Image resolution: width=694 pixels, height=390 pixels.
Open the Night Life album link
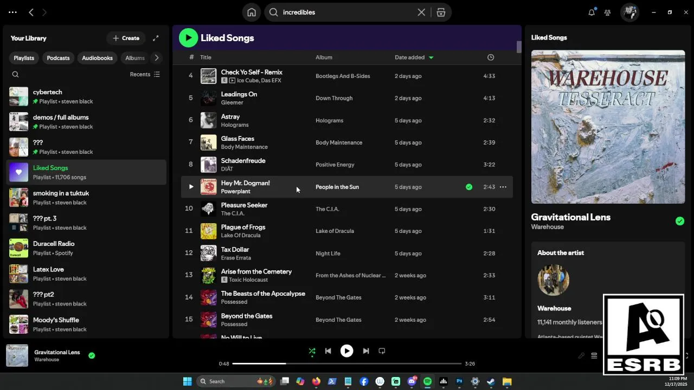(328, 253)
